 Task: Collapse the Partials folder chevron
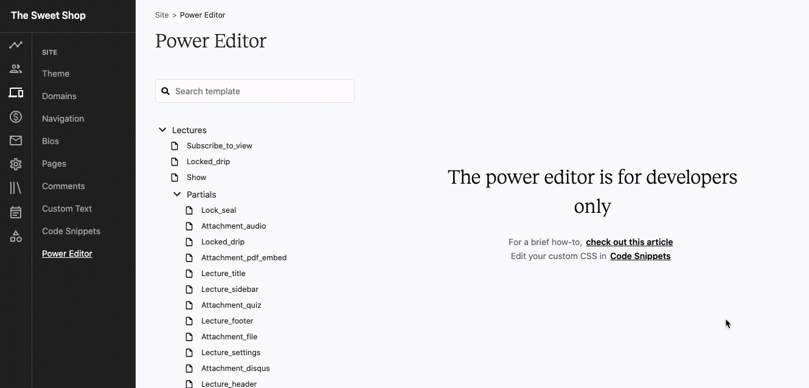[x=177, y=194]
